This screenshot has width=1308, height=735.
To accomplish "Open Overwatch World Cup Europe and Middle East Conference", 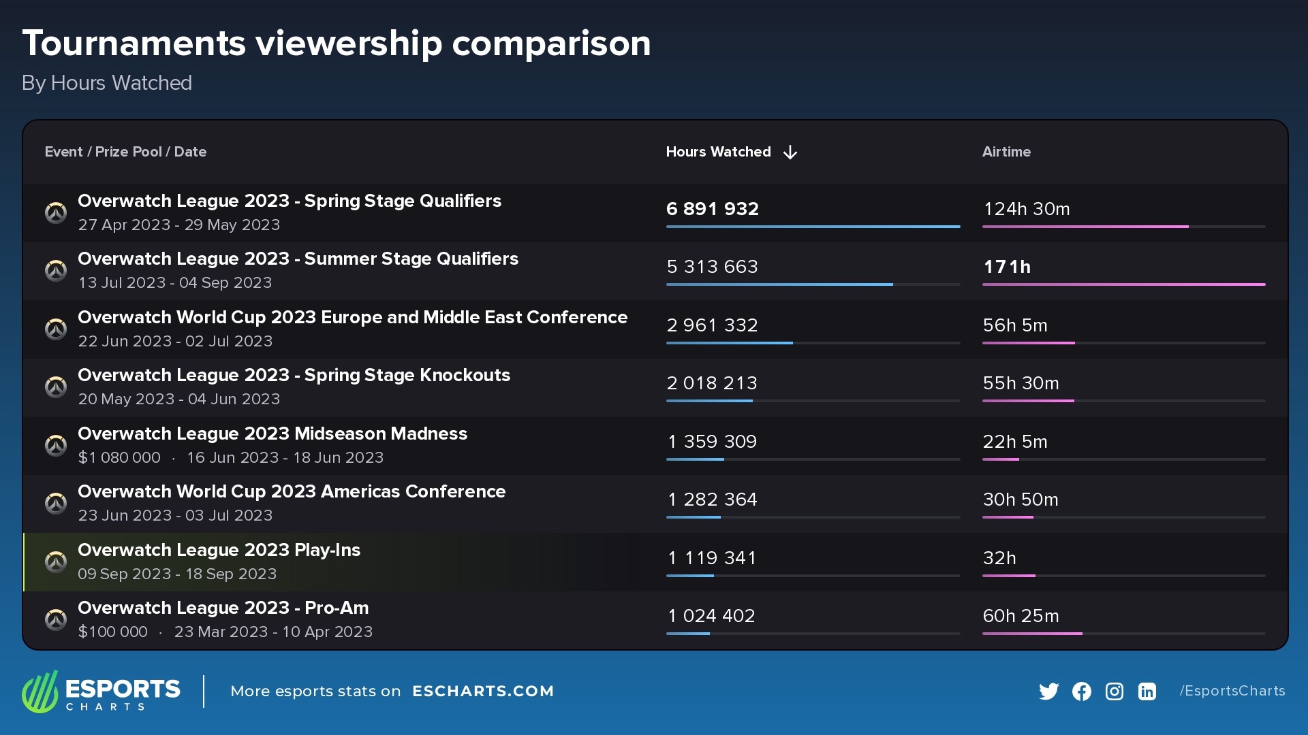I will coord(352,317).
